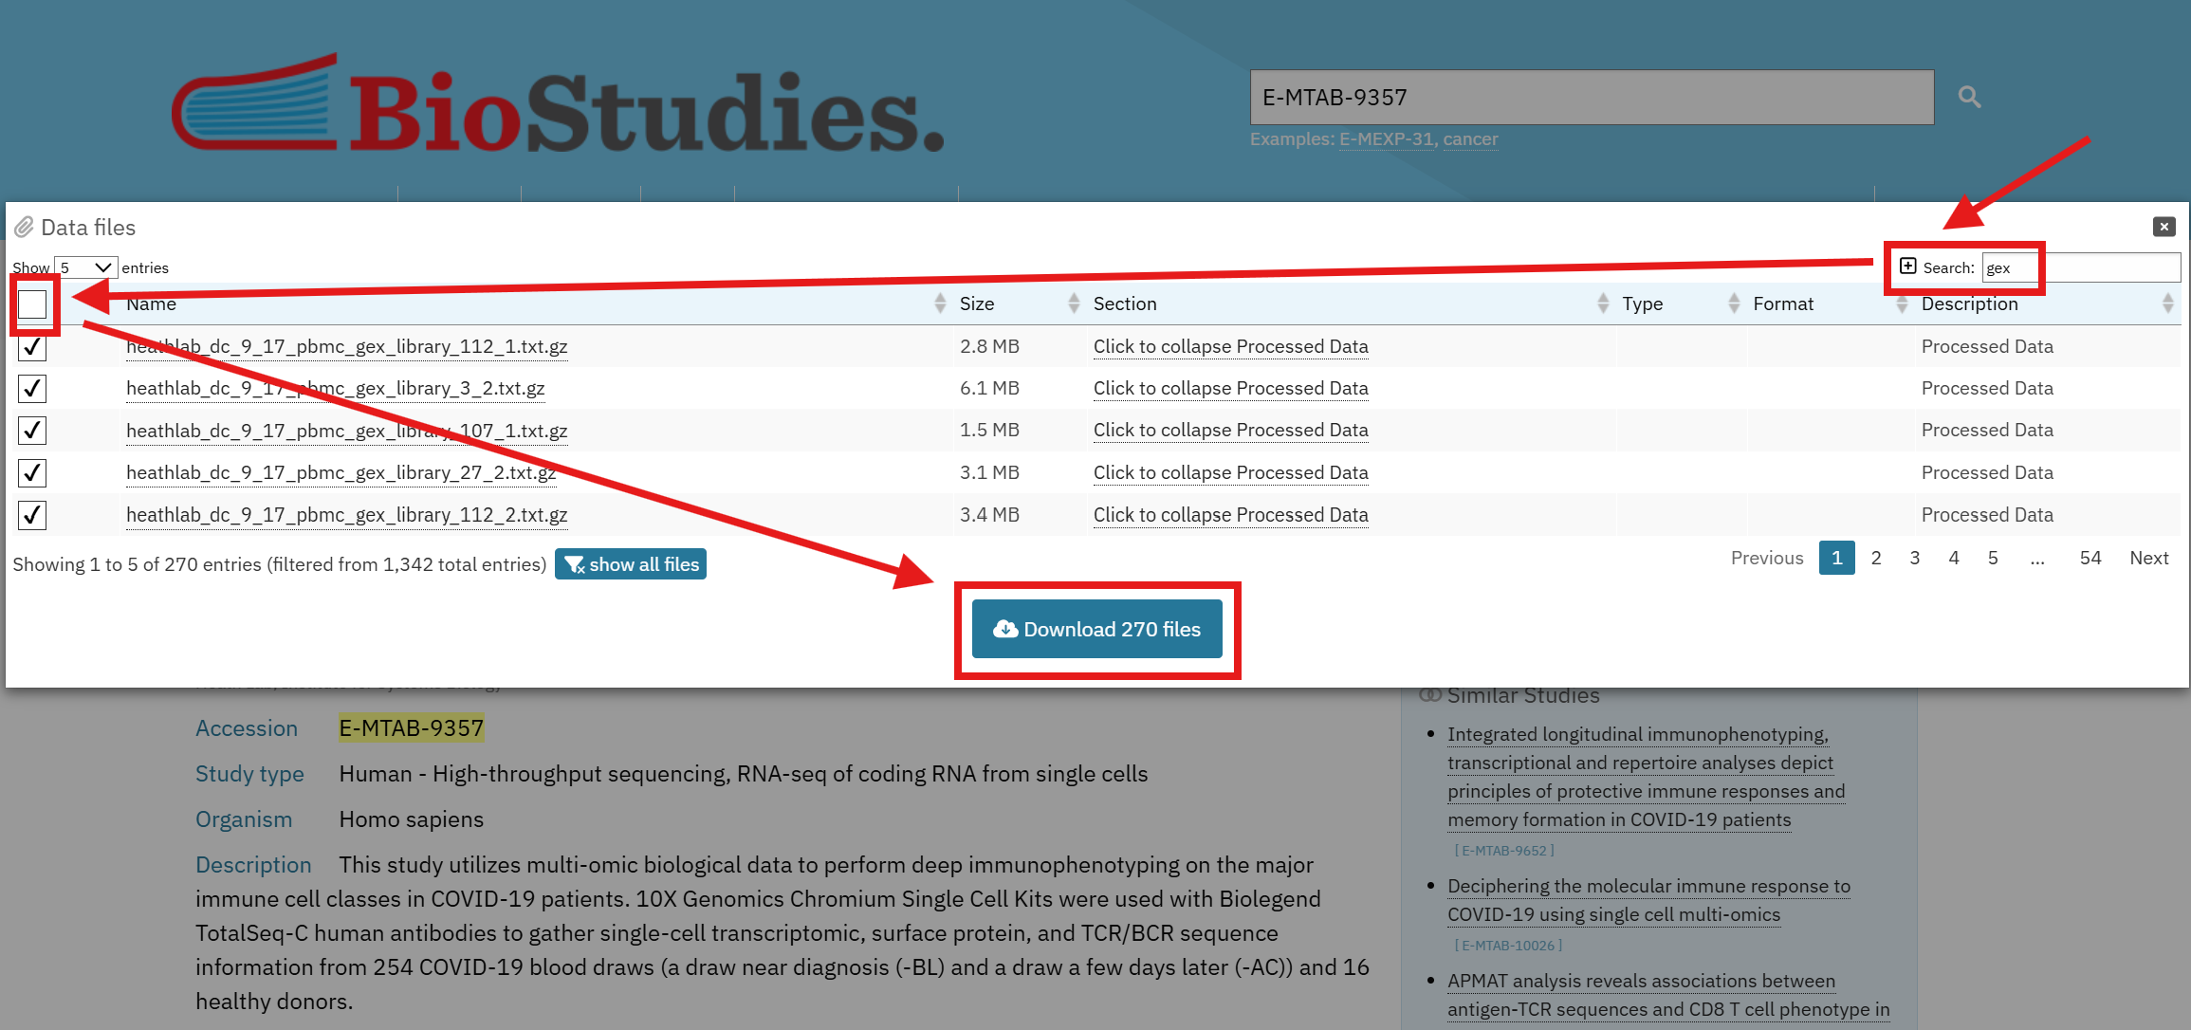The height and width of the screenshot is (1030, 2191).
Task: Jump to page 54 of results
Action: (2090, 558)
